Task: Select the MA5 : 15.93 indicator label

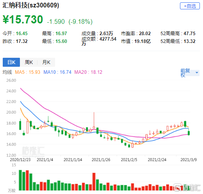Action: (x=27, y=72)
